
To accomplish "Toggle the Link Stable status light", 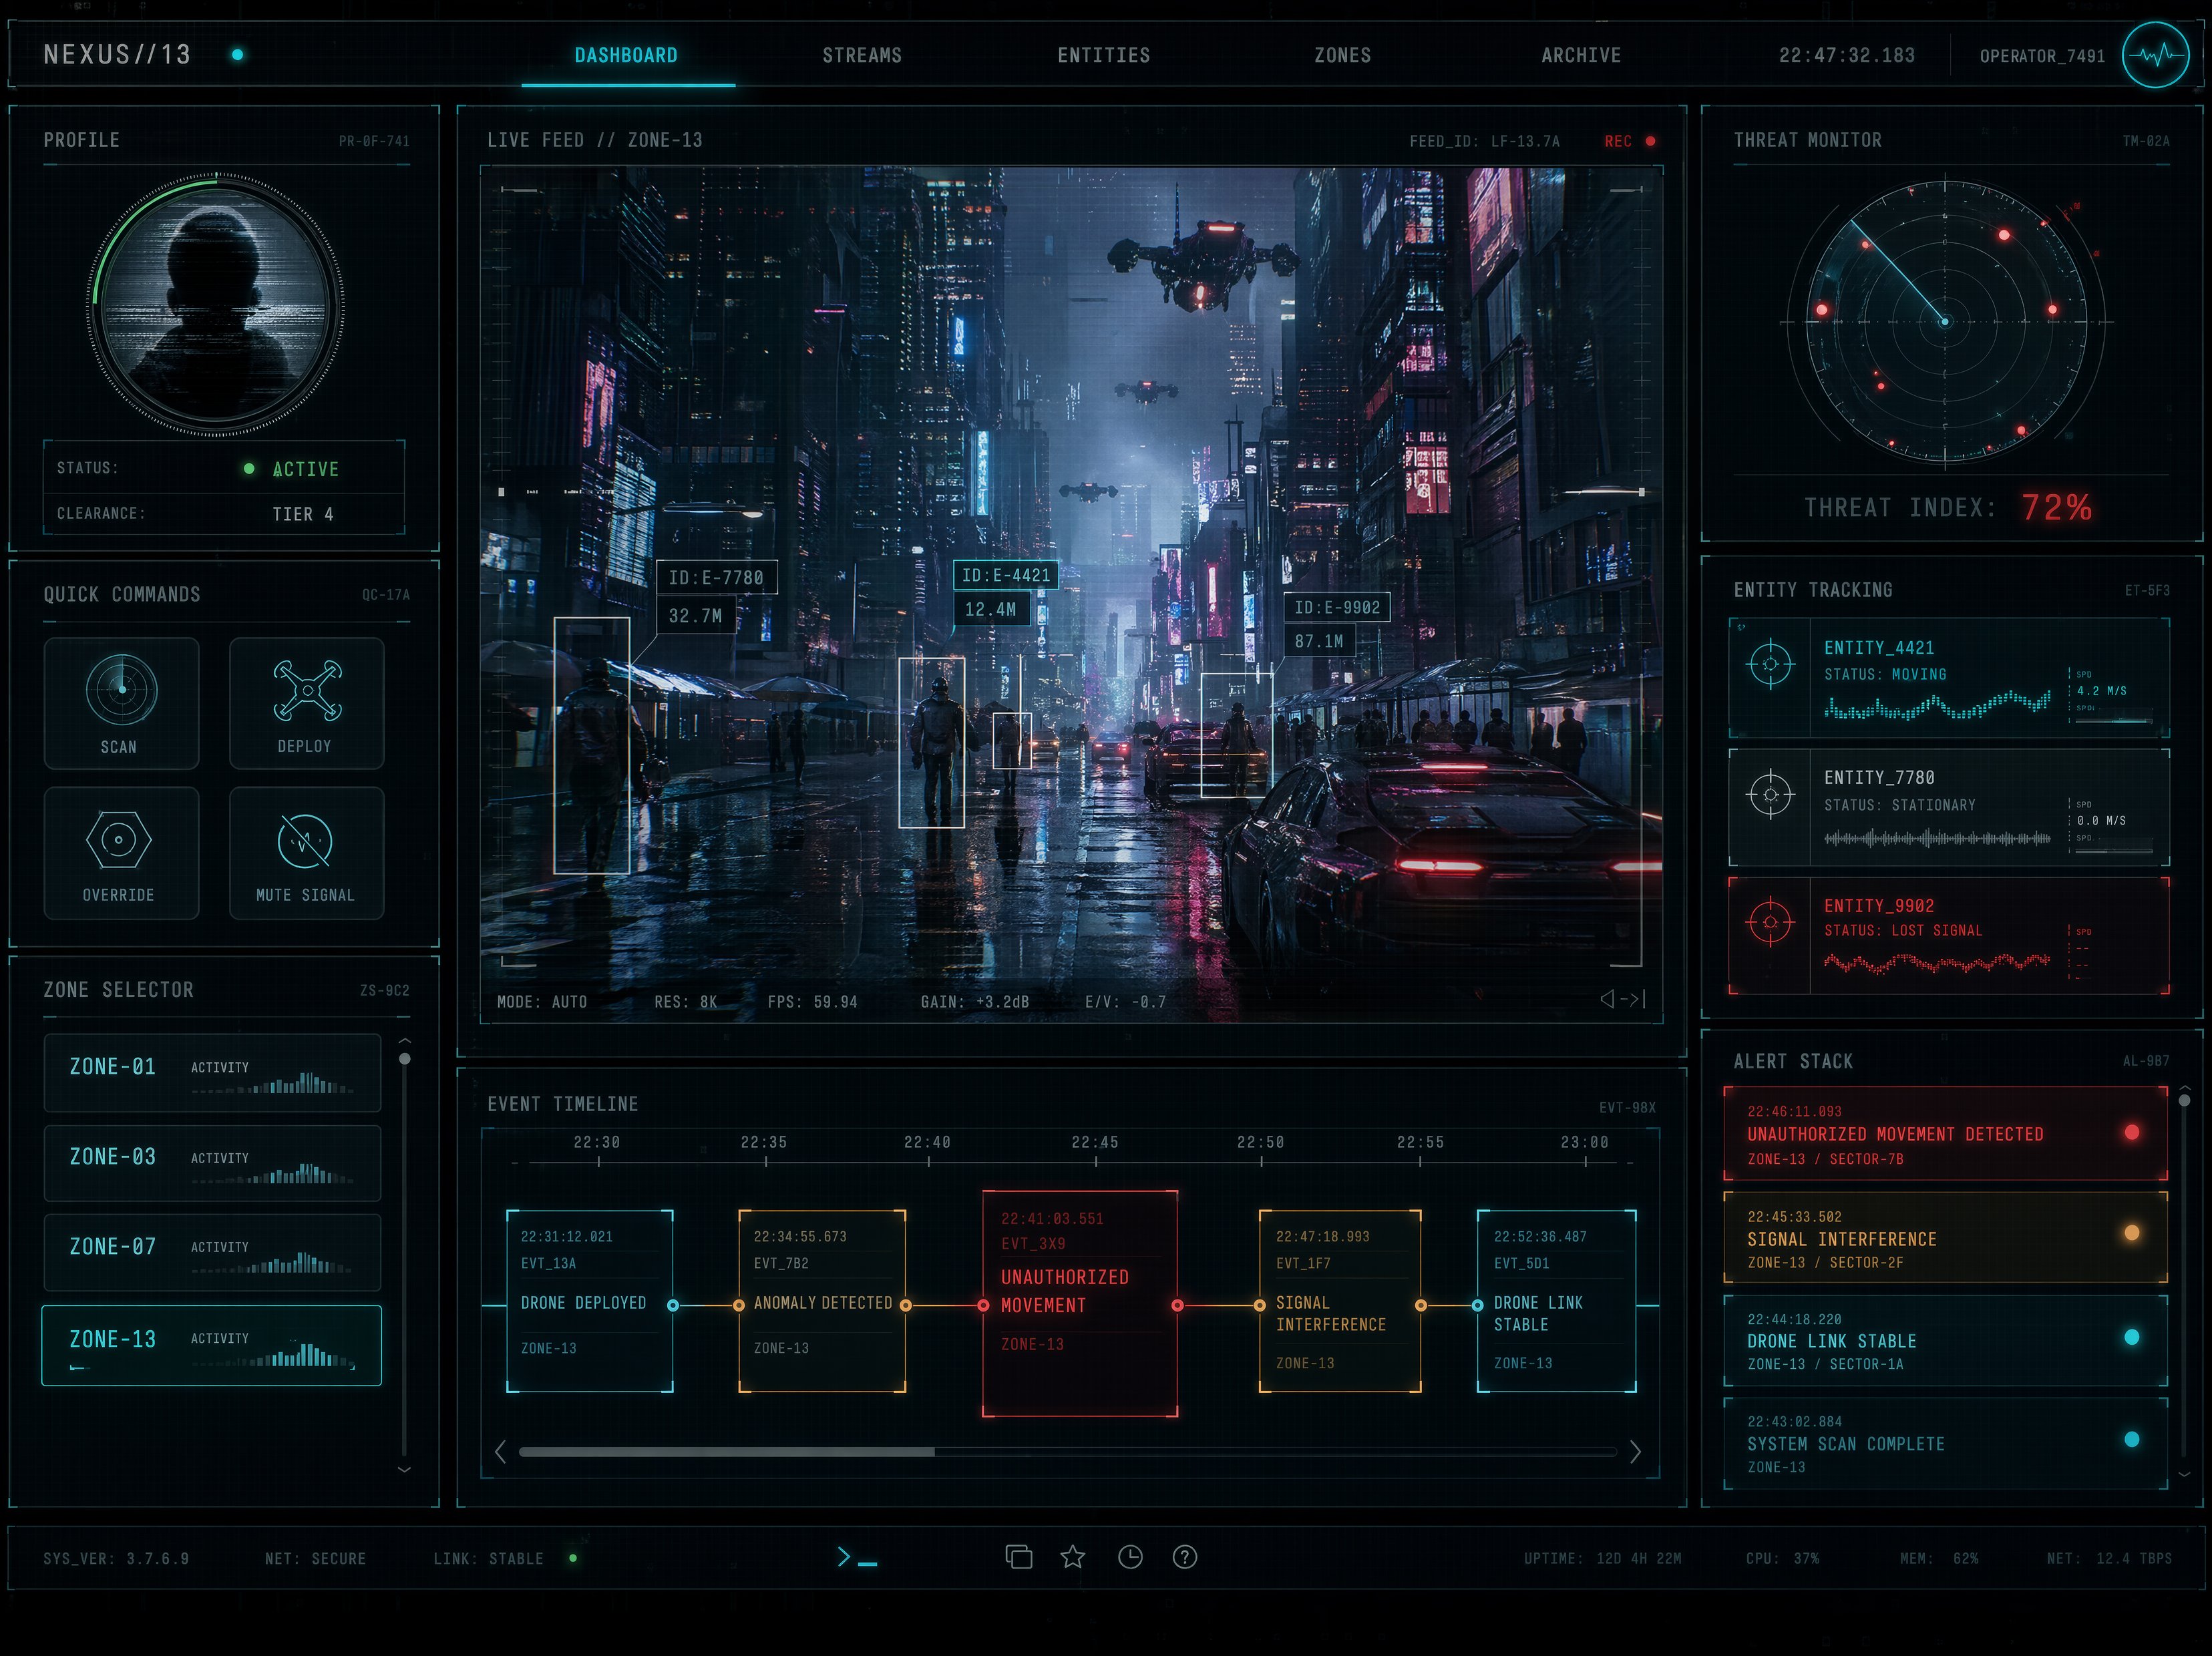I will 574,1558.
